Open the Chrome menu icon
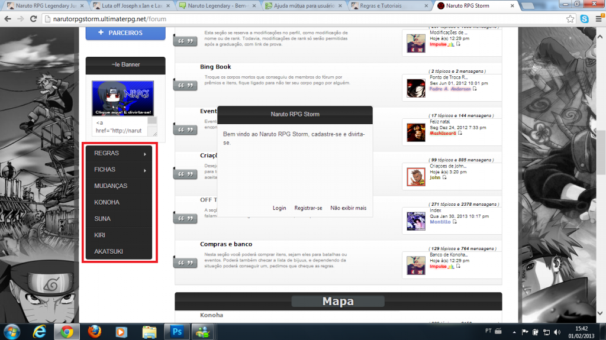This screenshot has height=340, width=606. (x=599, y=18)
